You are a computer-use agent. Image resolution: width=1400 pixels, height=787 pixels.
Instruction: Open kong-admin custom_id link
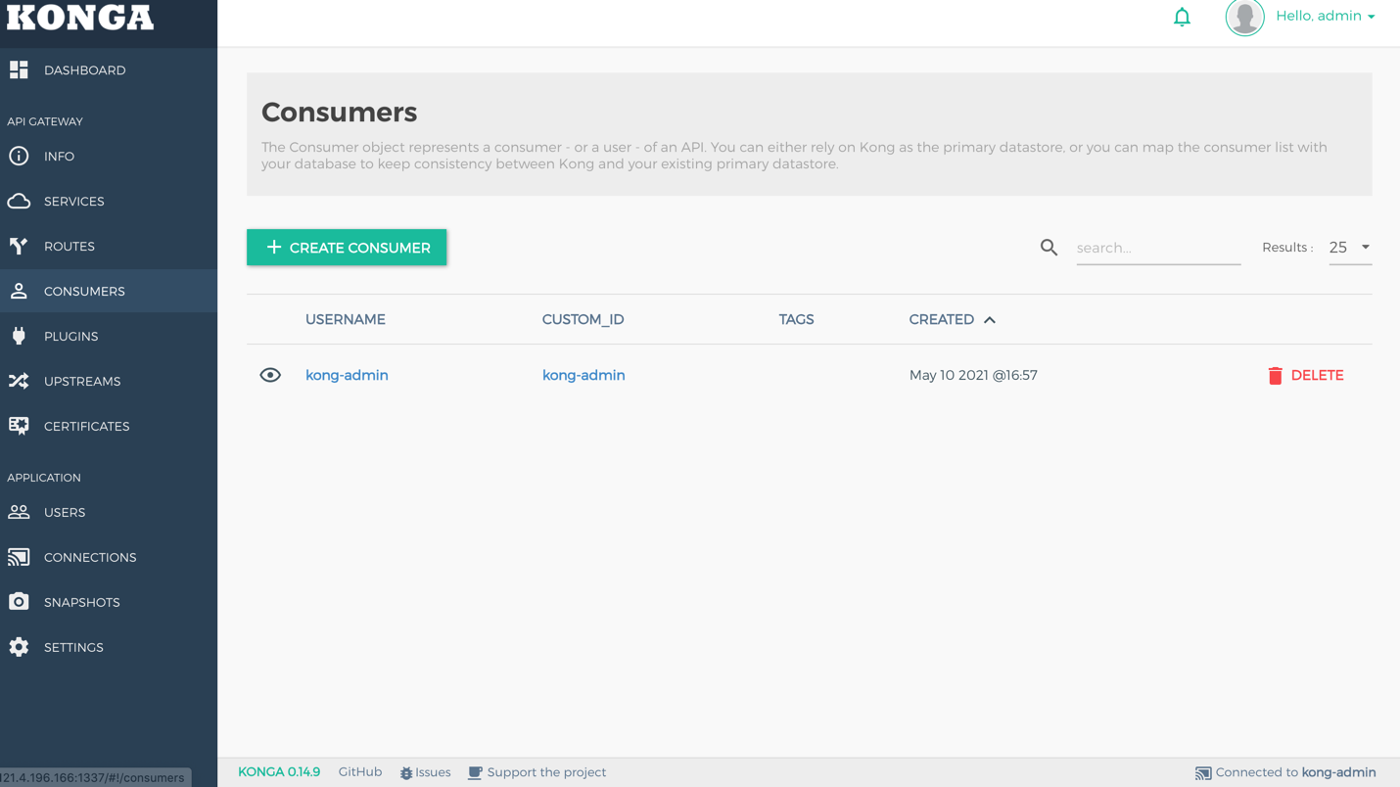(x=583, y=375)
